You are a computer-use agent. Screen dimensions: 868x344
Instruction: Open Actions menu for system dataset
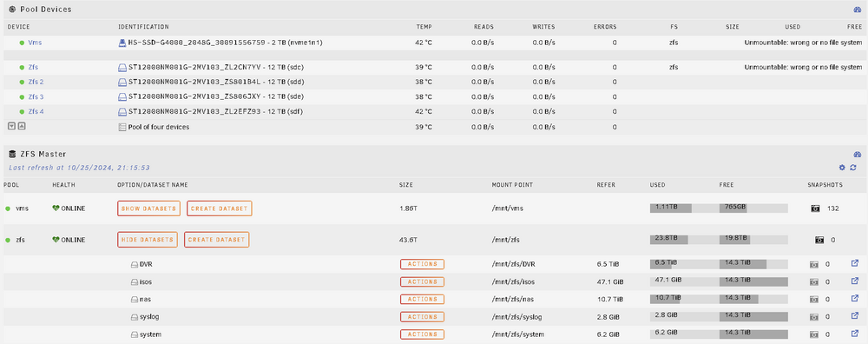point(422,334)
